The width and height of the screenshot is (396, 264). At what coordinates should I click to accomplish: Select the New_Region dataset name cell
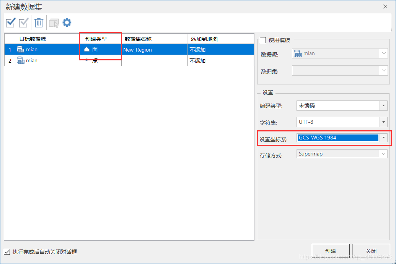[155, 50]
